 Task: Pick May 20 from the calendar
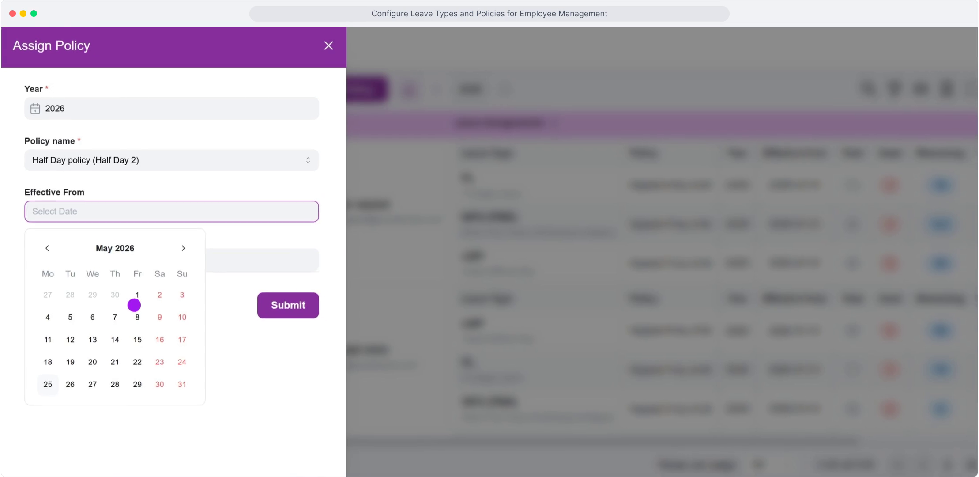(92, 362)
